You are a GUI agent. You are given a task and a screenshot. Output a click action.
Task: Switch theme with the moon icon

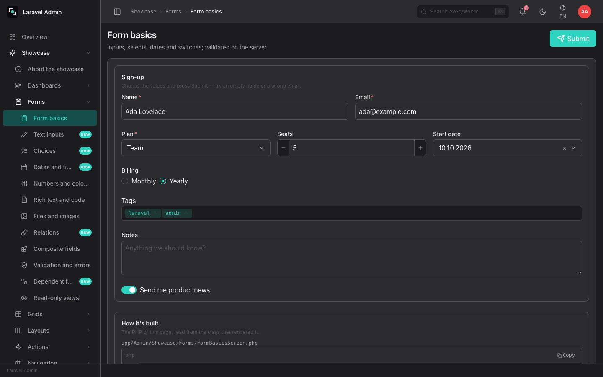coord(543,12)
